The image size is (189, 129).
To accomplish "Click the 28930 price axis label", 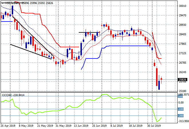I will click(x=182, y=25).
